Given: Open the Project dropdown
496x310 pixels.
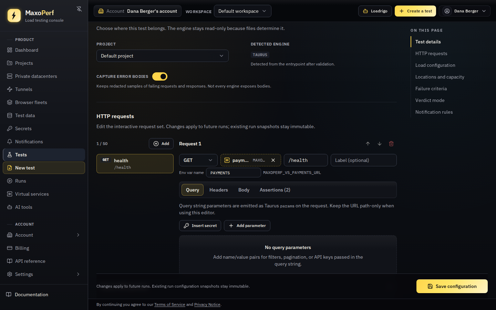Looking at the screenshot, I should point(163,56).
